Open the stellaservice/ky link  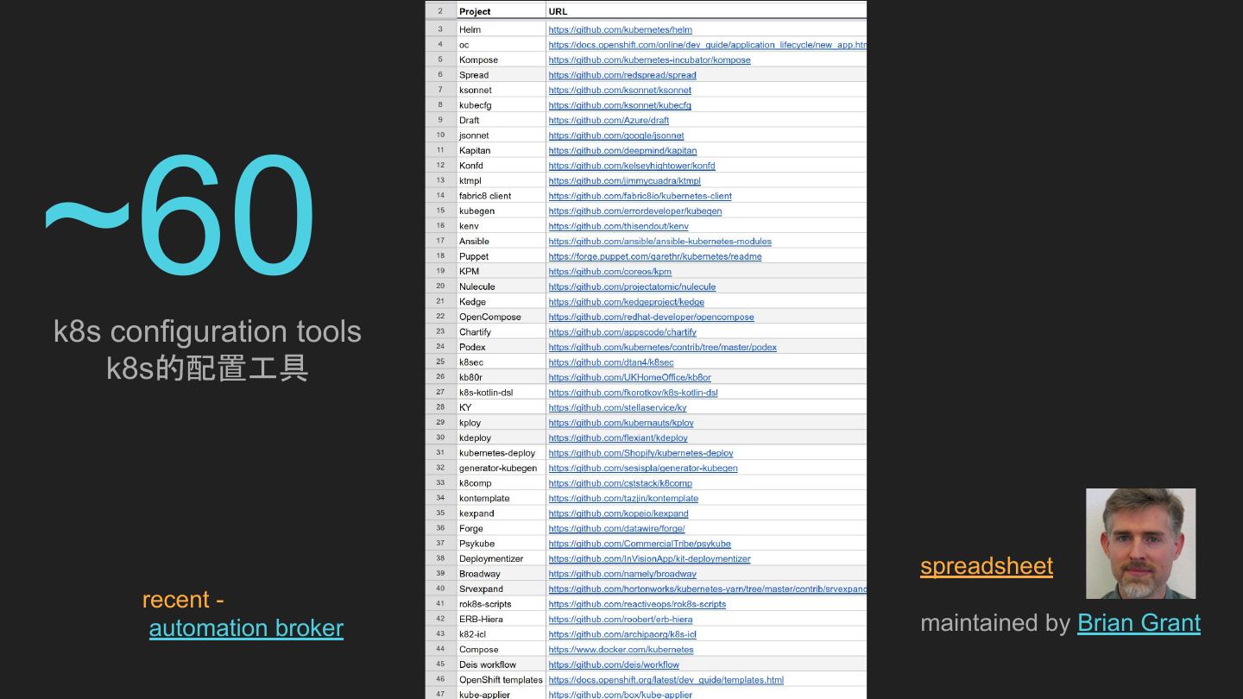click(617, 407)
